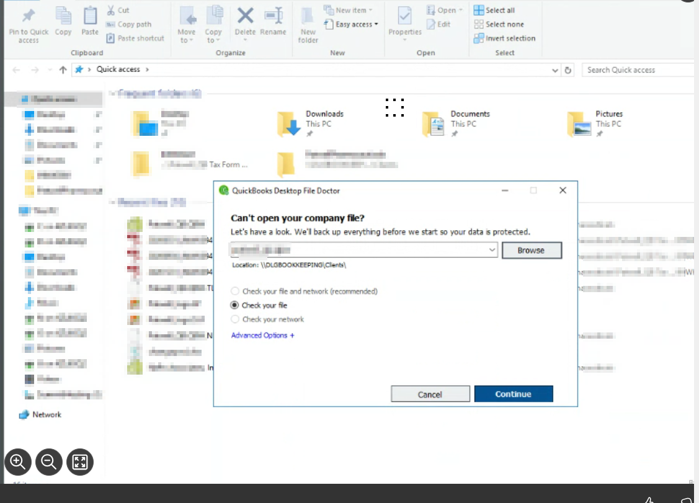699x503 pixels.
Task: Click Invert selection in the ribbon
Action: [505, 38]
